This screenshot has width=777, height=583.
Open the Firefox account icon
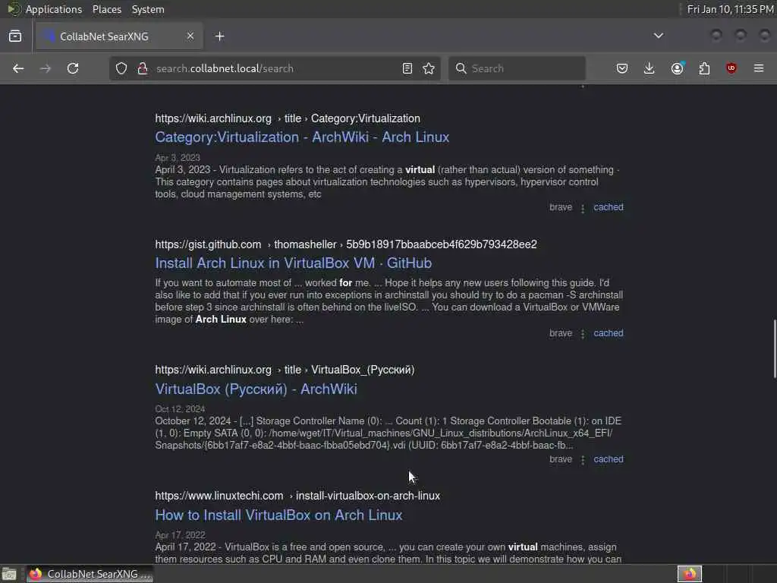(x=678, y=68)
